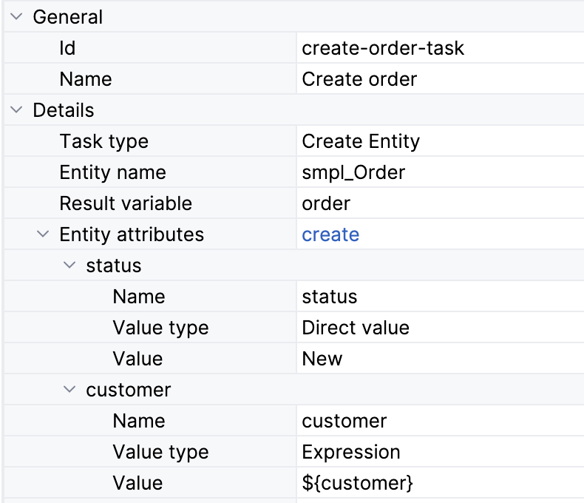Edit the Id field create-order-task
Screen dimensions: 584x503
(383, 49)
